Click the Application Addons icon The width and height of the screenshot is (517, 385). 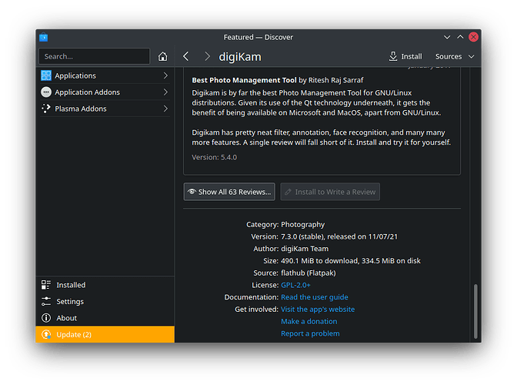point(46,92)
